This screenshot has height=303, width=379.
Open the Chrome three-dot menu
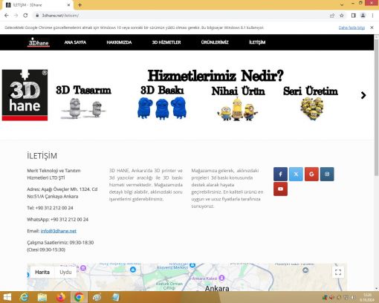pos(372,16)
